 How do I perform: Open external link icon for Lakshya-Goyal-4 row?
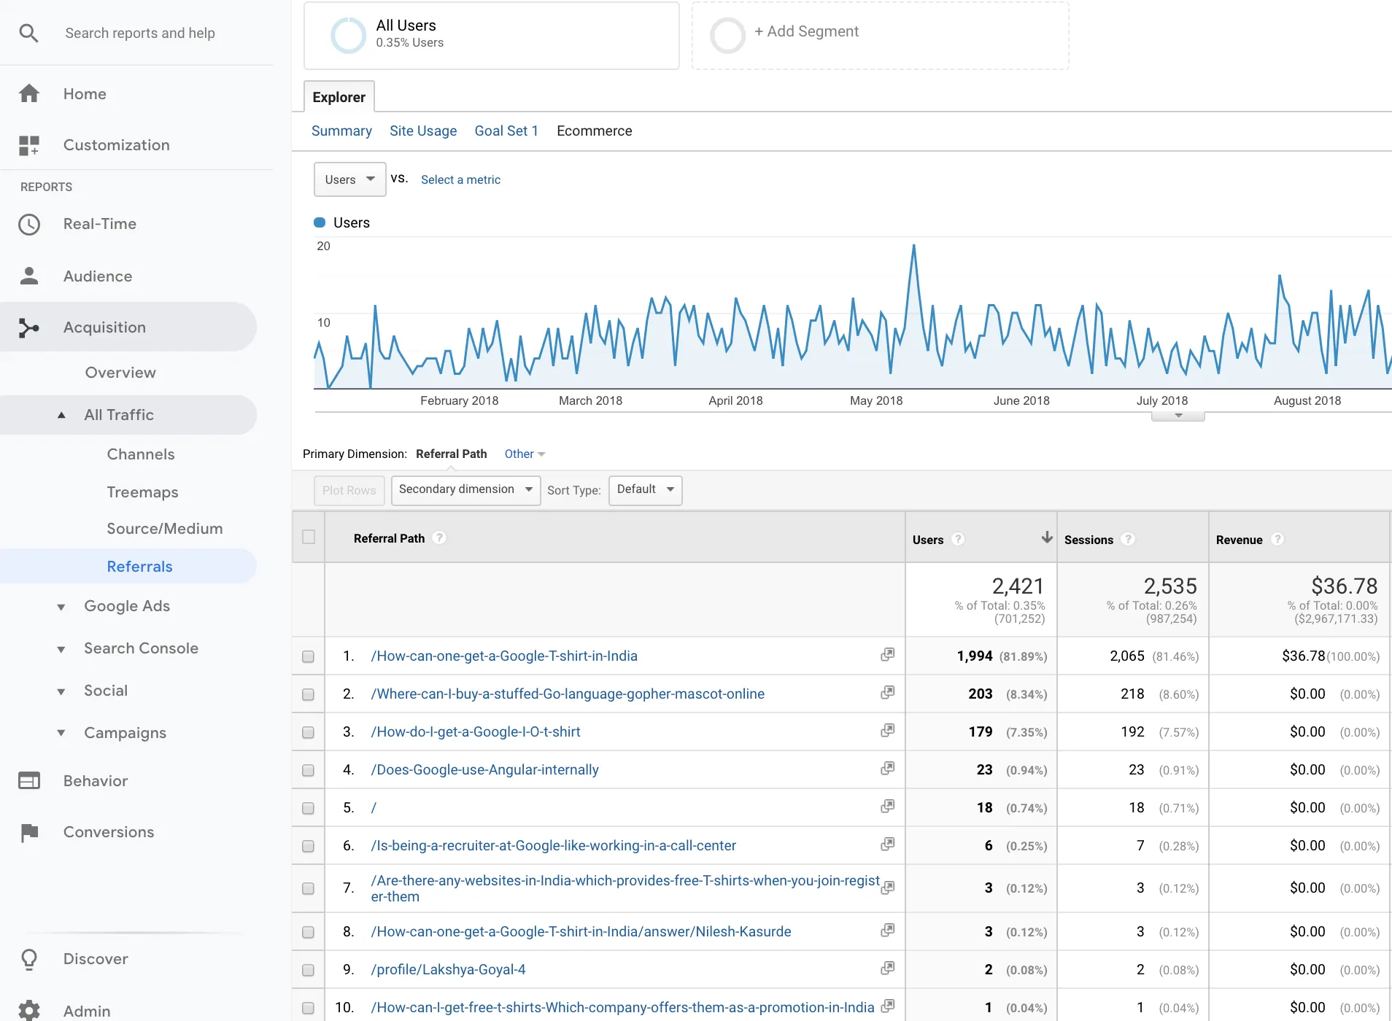887,968
